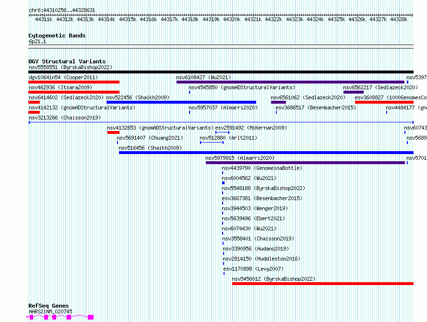The height and width of the screenshot is (322, 427).
Task: Click the 44328k ruler tick label
Action: pyautogui.click(x=399, y=19)
